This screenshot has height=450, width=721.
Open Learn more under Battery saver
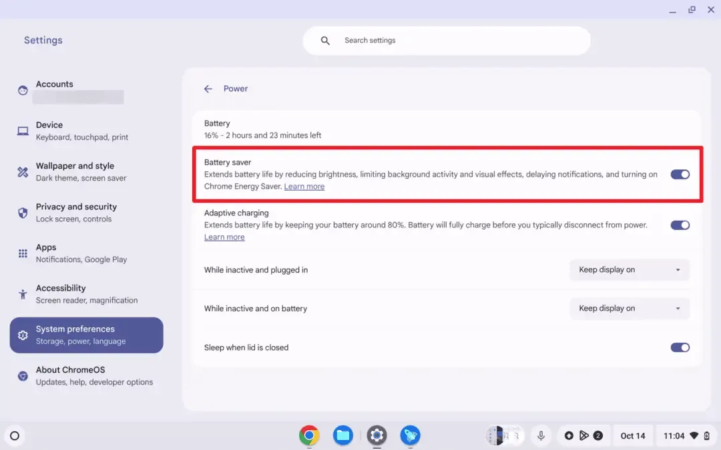point(304,187)
